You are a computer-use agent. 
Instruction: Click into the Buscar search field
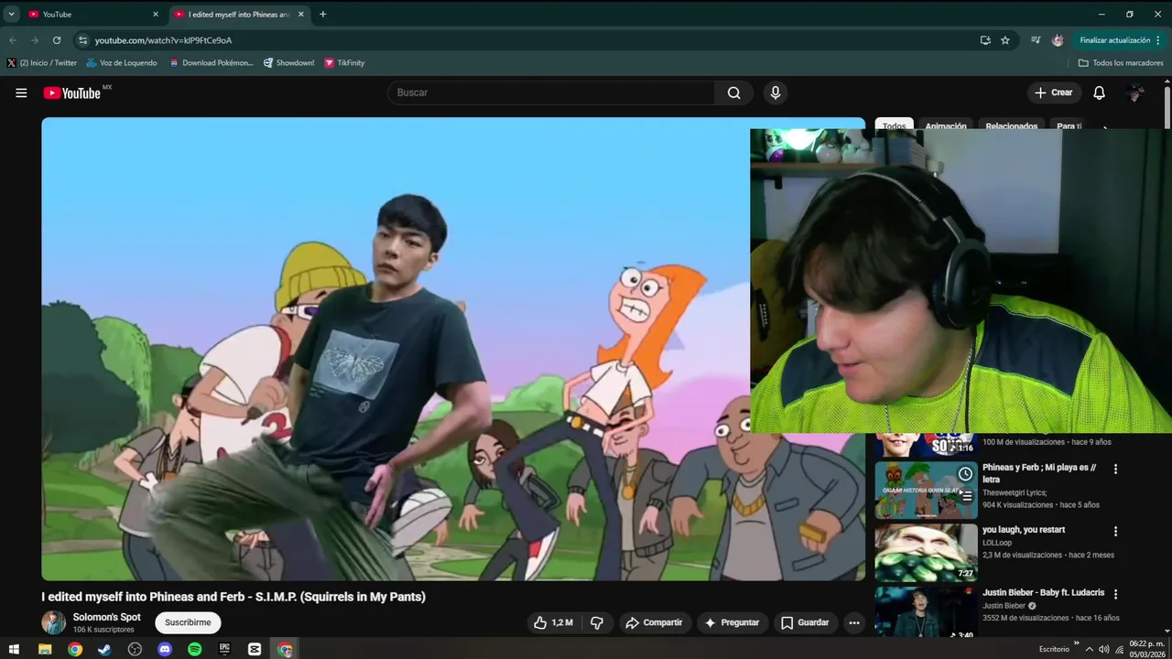pos(552,92)
